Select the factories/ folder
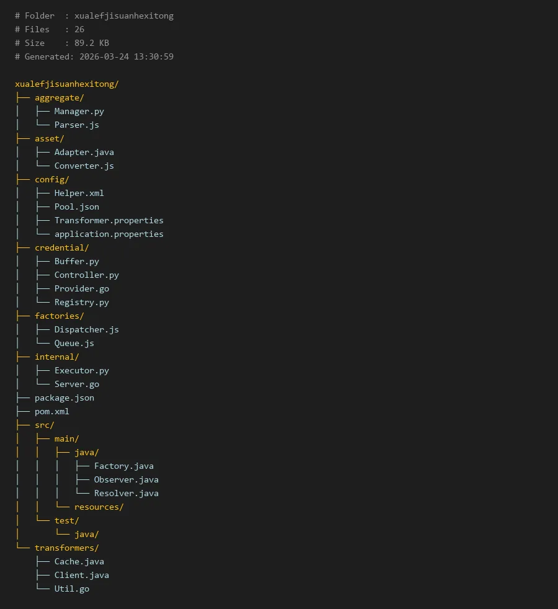This screenshot has height=609, width=558. click(x=59, y=316)
